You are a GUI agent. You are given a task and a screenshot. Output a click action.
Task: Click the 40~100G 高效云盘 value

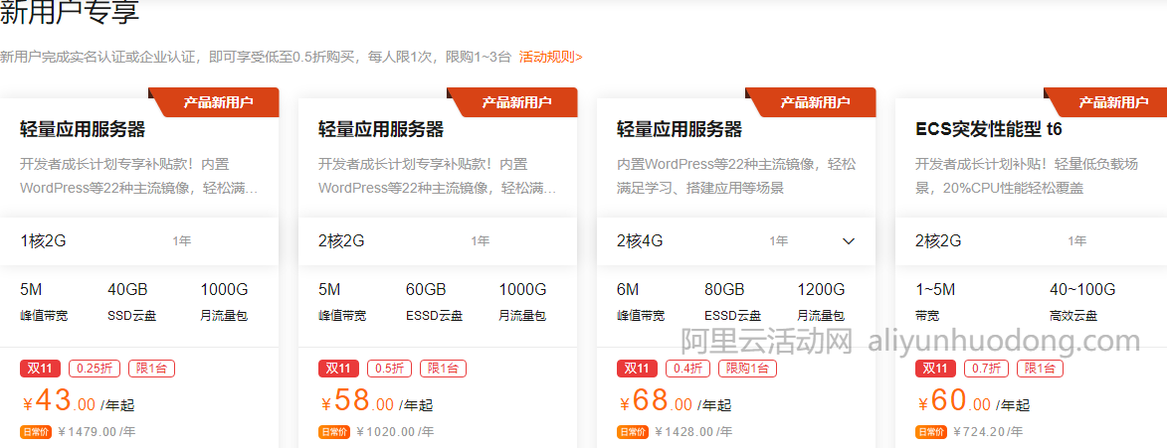[x=1082, y=289]
